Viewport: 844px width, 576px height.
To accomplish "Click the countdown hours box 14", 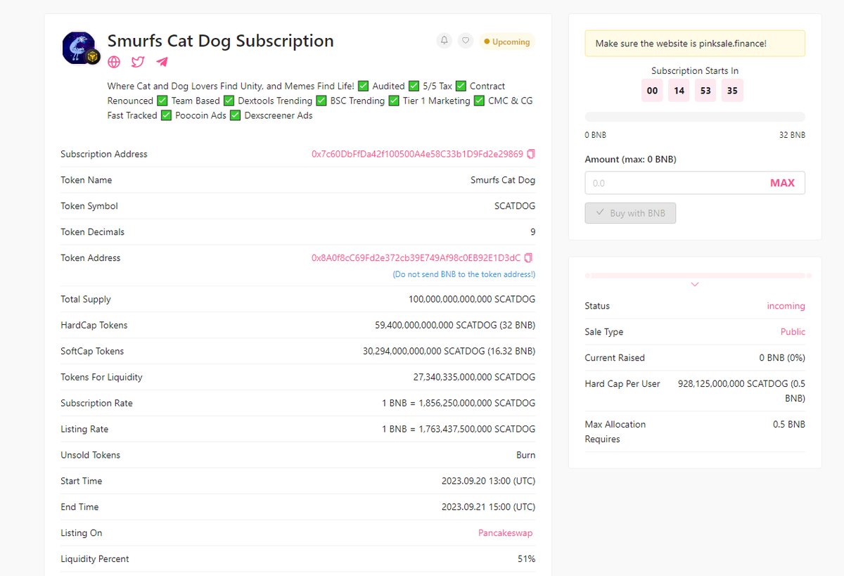I will [x=679, y=91].
